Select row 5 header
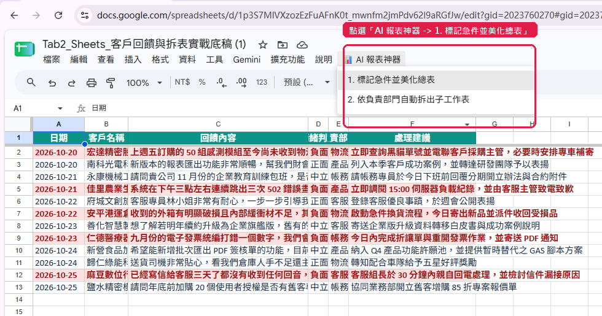Image resolution: width=602 pixels, height=316 pixels. click(x=18, y=189)
